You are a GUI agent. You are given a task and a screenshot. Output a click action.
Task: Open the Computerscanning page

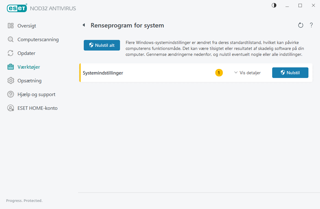pos(38,39)
